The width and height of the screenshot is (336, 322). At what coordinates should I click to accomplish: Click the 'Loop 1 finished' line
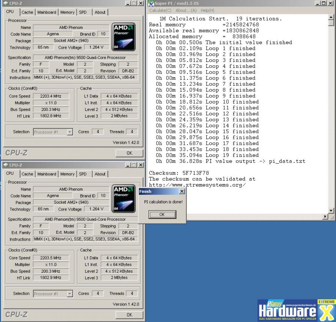click(205, 48)
